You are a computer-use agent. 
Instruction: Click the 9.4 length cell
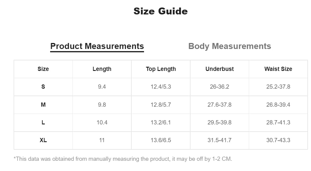coord(102,87)
